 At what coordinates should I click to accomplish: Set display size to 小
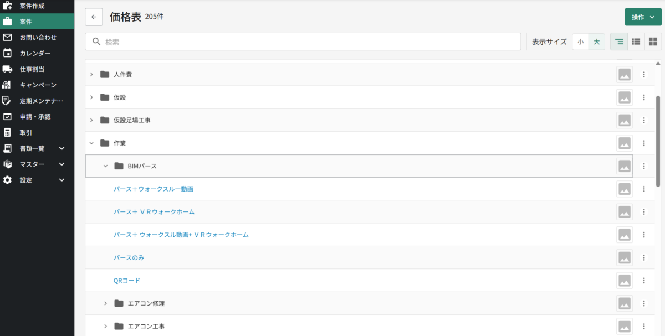pyautogui.click(x=580, y=42)
